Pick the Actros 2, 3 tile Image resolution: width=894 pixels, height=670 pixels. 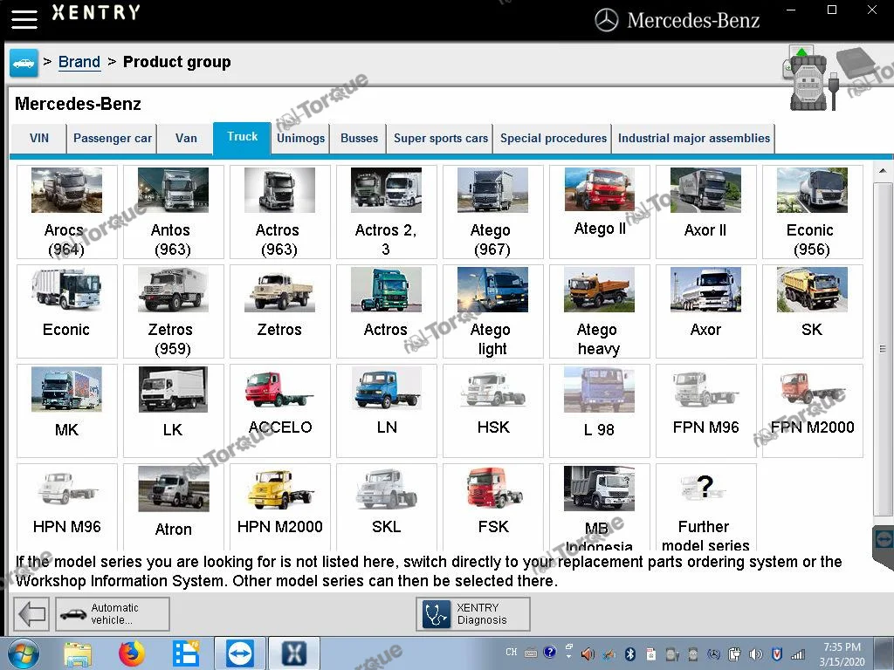(386, 212)
